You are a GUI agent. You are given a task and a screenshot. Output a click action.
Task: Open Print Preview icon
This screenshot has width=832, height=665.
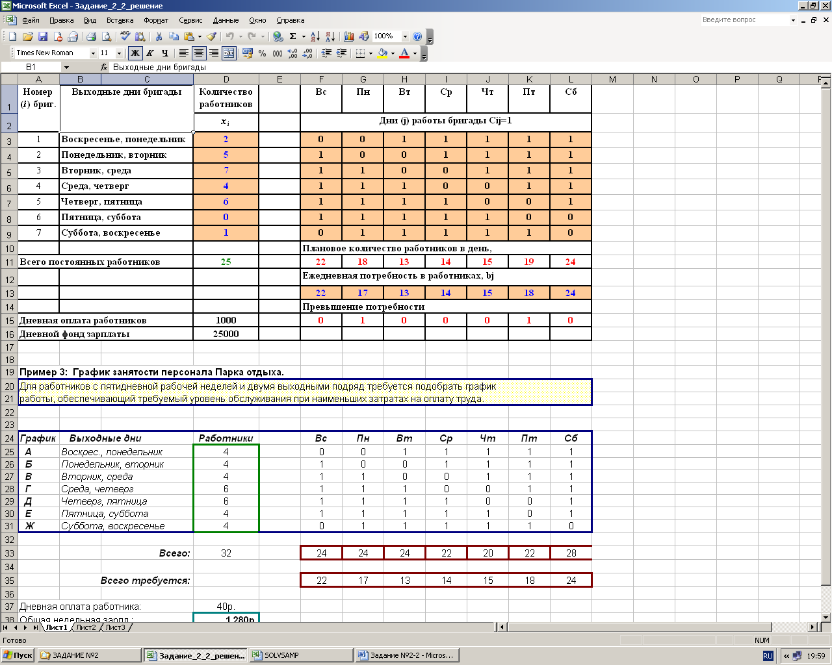click(106, 36)
